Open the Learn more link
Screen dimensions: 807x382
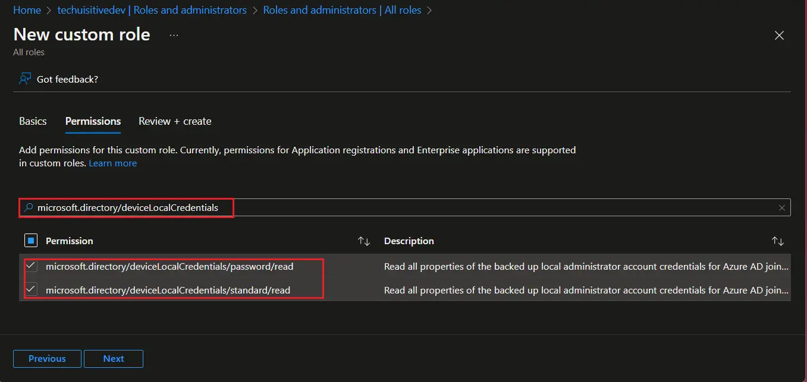(x=112, y=163)
